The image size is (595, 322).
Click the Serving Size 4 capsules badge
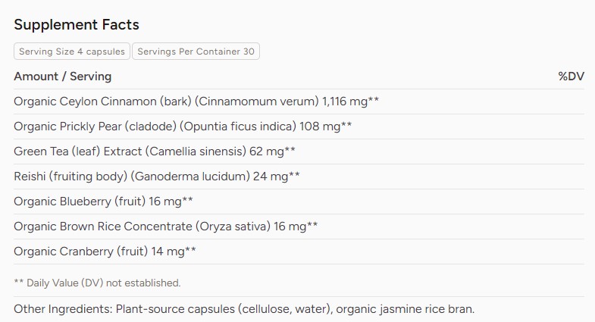(x=72, y=52)
